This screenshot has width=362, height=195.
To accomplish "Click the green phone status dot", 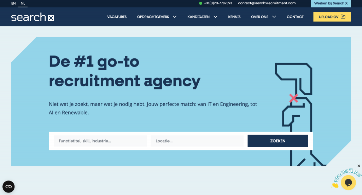I will click(200, 3).
